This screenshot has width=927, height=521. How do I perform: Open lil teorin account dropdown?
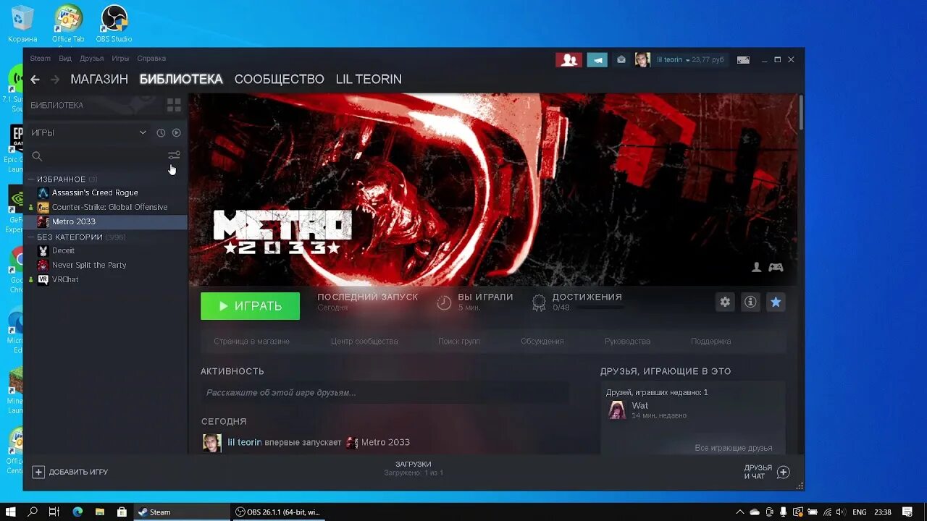click(690, 60)
